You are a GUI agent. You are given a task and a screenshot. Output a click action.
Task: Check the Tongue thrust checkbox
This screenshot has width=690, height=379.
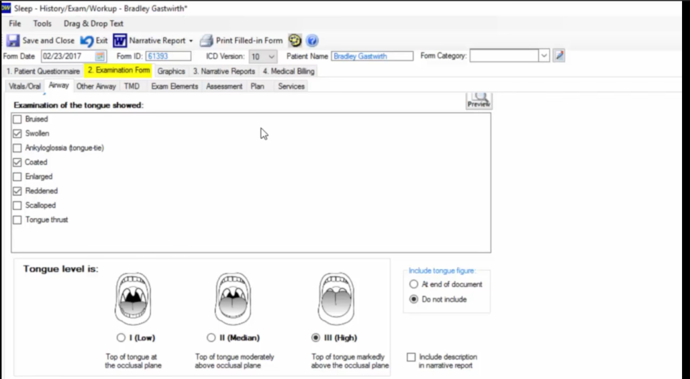(17, 219)
